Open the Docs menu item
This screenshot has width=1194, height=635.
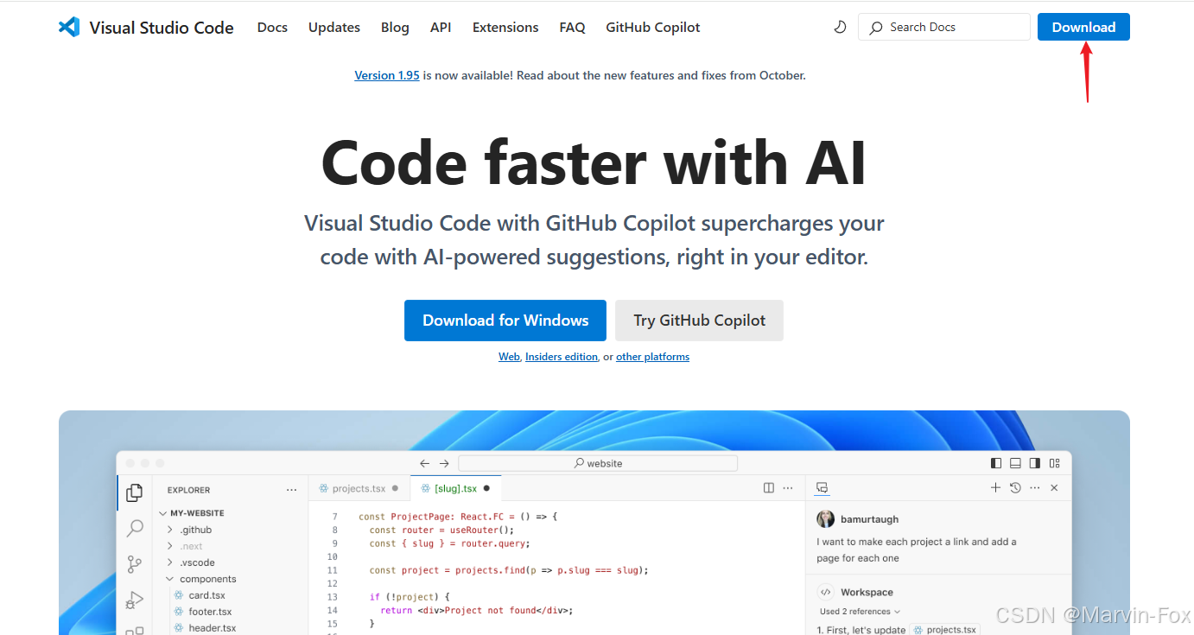click(x=272, y=28)
